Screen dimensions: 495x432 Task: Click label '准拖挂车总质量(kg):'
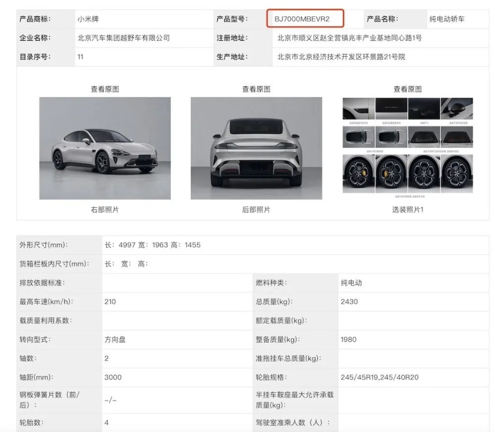288,358
